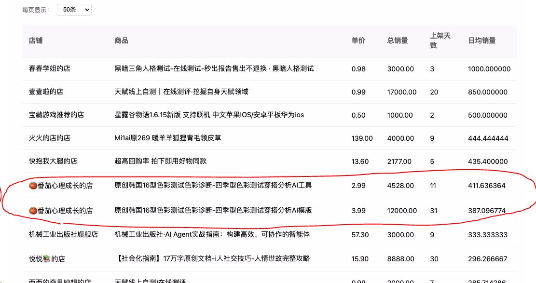Click product ending with 穿搭分析AI模版
Image resolution: width=536 pixels, height=283 pixels.
point(213,210)
